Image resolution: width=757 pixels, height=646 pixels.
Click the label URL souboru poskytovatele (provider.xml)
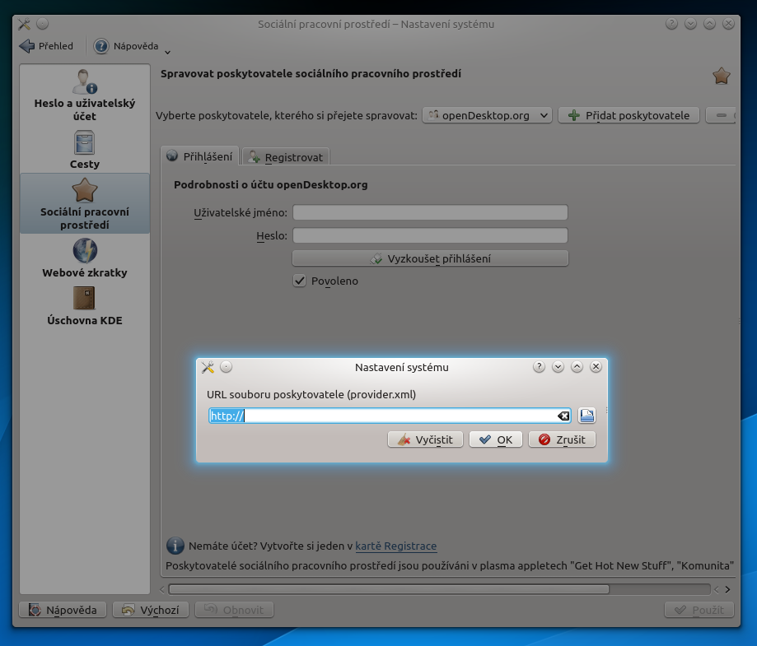(x=311, y=394)
